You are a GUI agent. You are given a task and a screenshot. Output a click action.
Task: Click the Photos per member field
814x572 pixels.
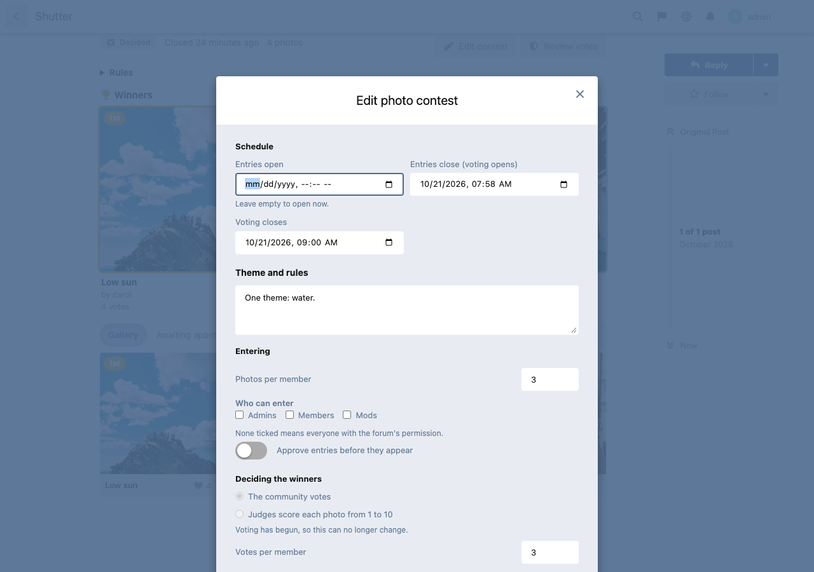pos(550,379)
